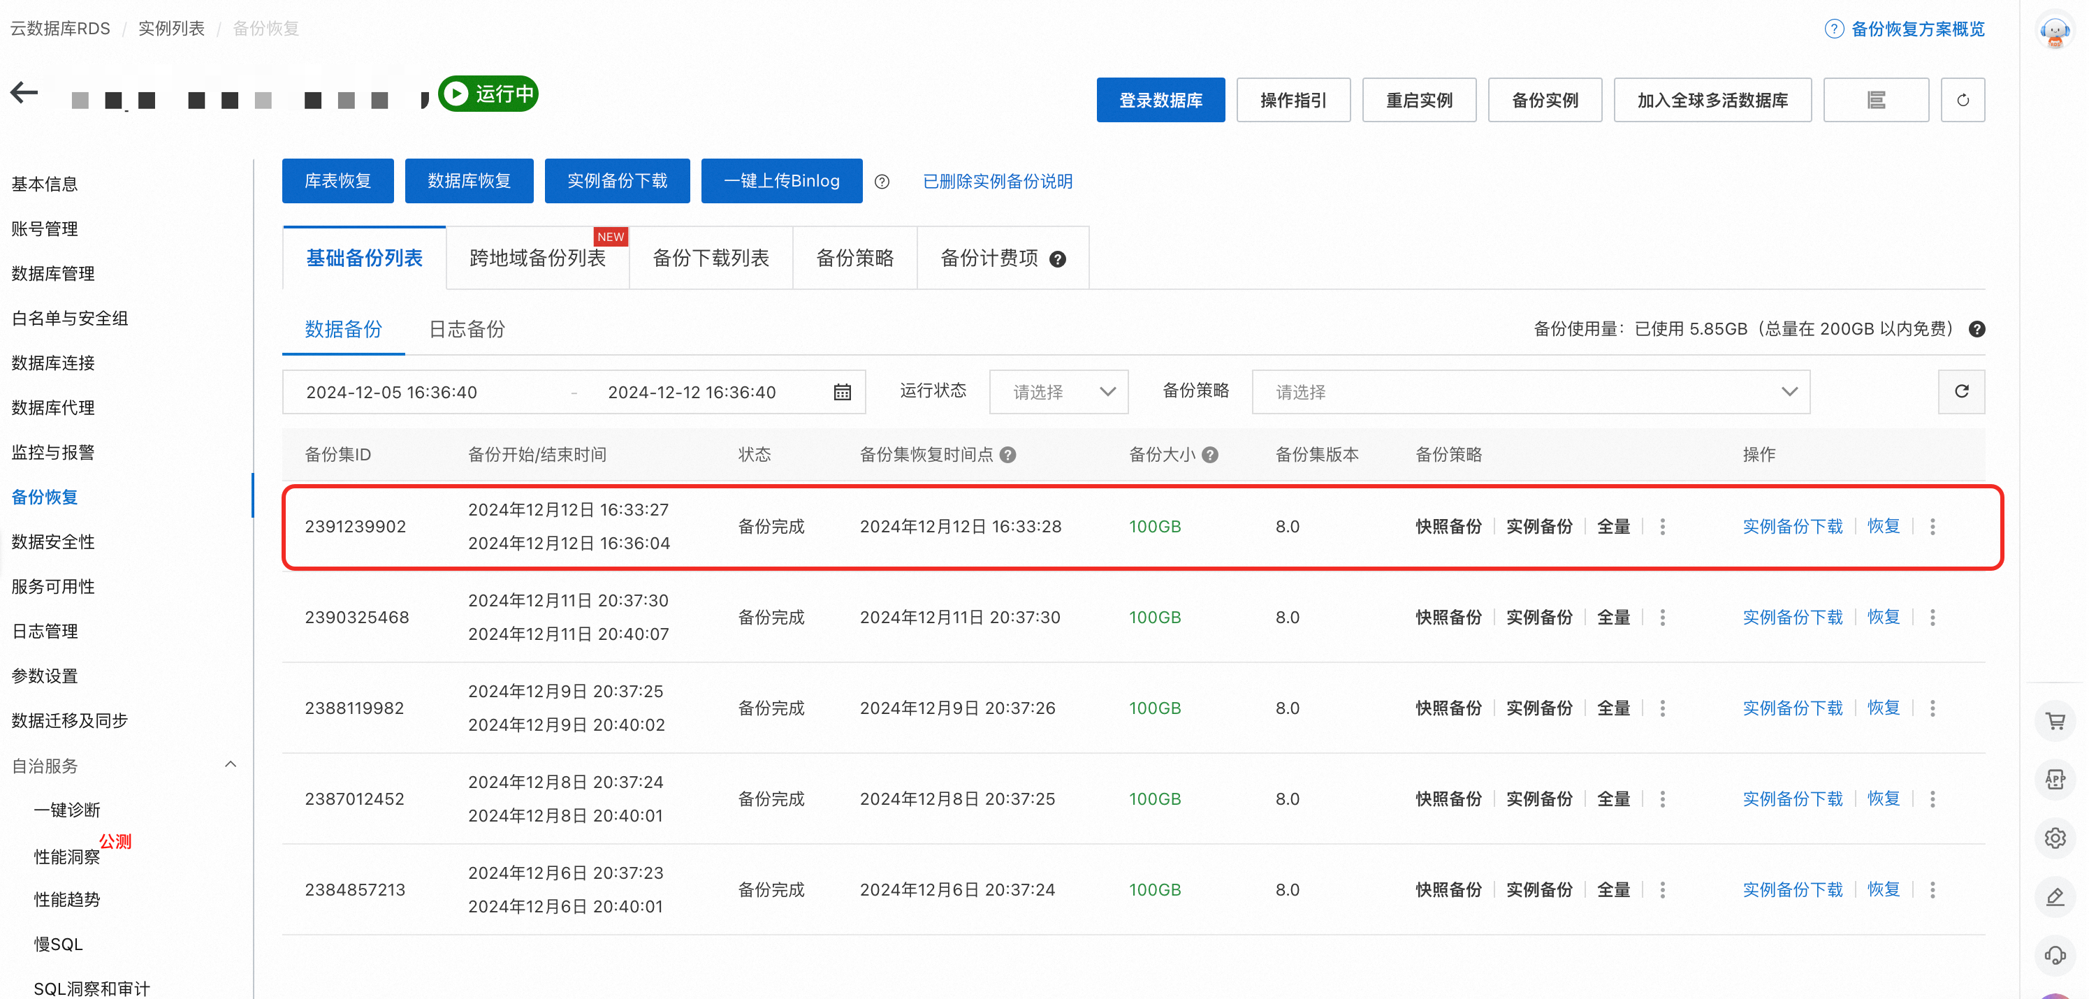The height and width of the screenshot is (999, 2089).
Task: Select the 日志备份 sub-tab
Action: coord(466,329)
